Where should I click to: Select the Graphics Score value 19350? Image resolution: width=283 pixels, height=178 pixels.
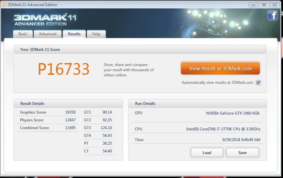(71, 112)
